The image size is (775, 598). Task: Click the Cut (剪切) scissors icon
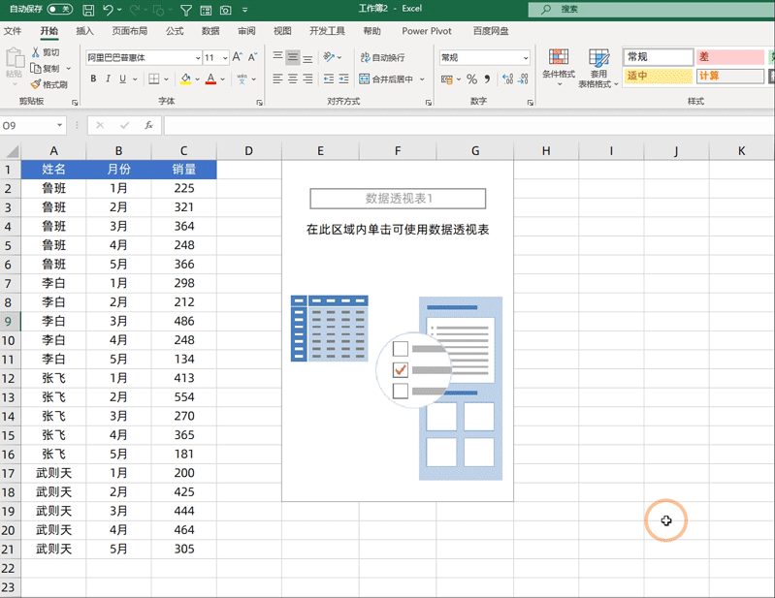(x=36, y=52)
